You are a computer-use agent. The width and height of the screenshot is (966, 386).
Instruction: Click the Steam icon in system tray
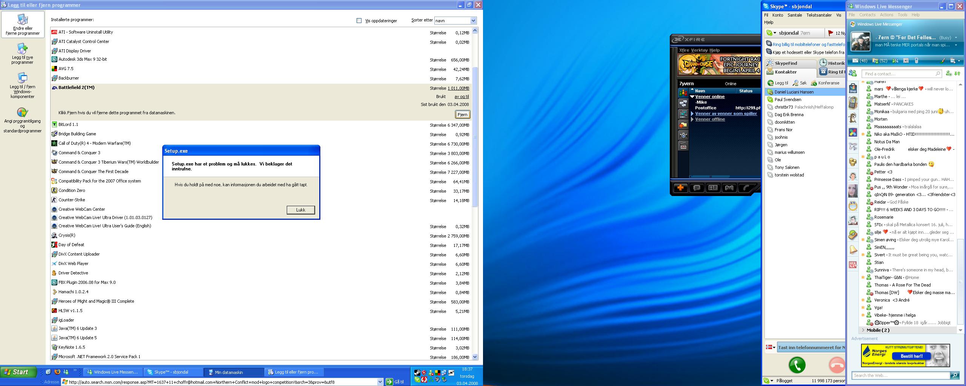(417, 372)
